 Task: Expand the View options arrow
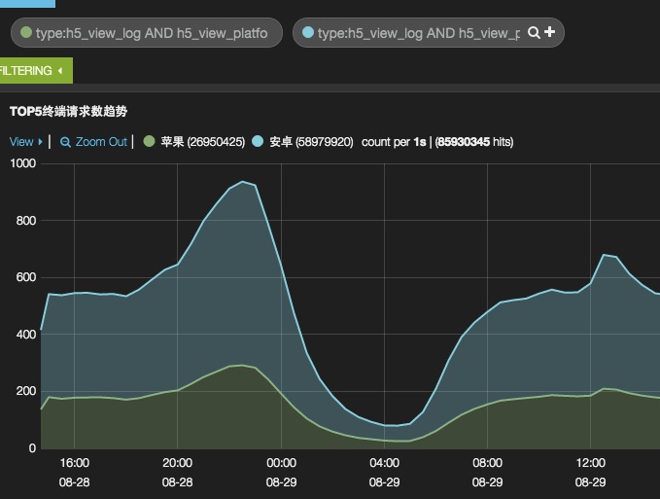(x=40, y=142)
